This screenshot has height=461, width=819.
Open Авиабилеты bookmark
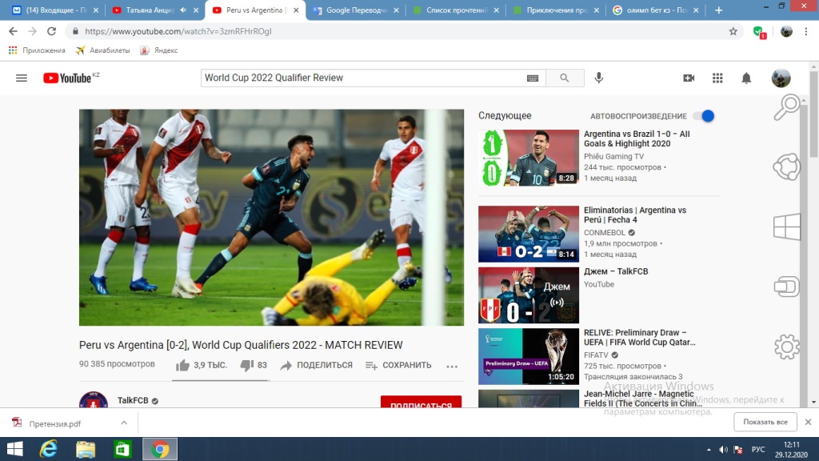tap(103, 50)
